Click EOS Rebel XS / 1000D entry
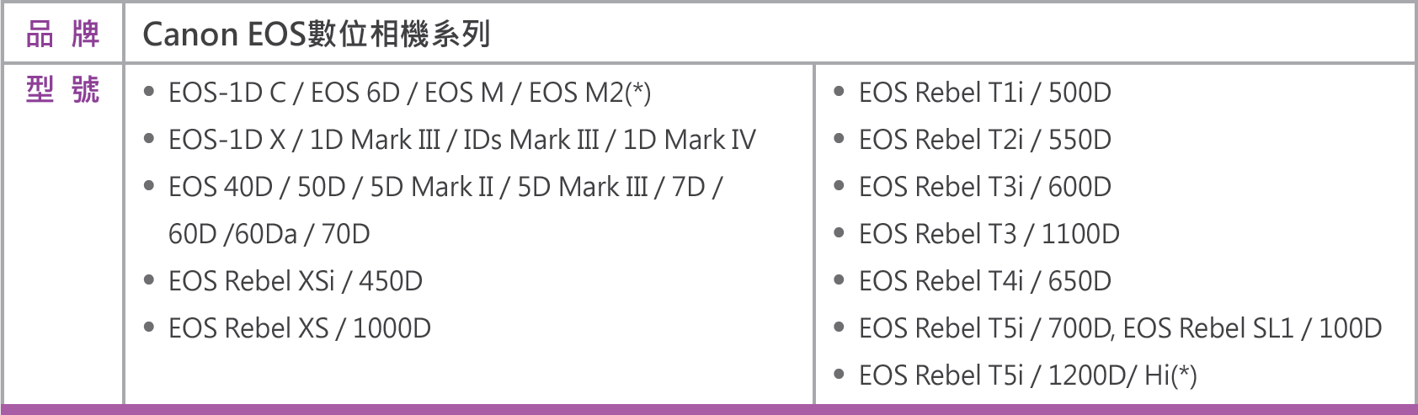The height and width of the screenshot is (415, 1418). pyautogui.click(x=300, y=328)
